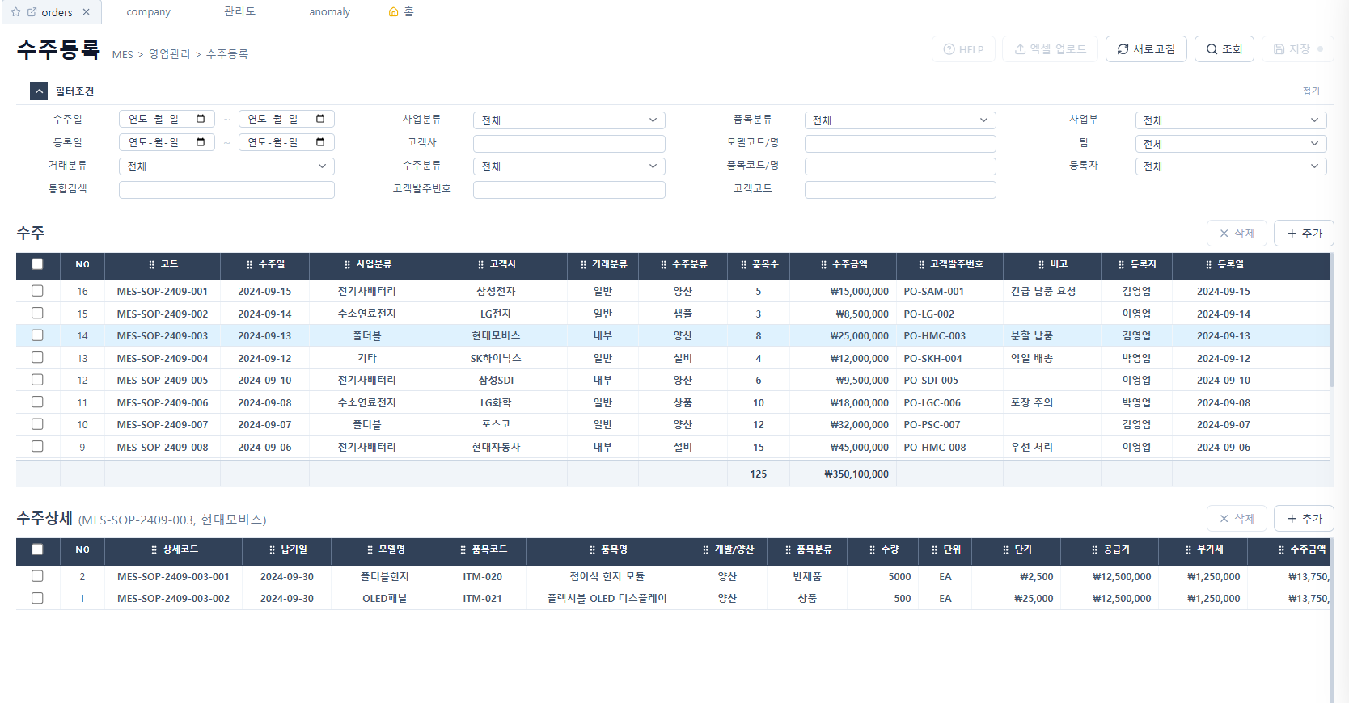
Task: Click 추가 button in 수주 section
Action: point(1304,234)
